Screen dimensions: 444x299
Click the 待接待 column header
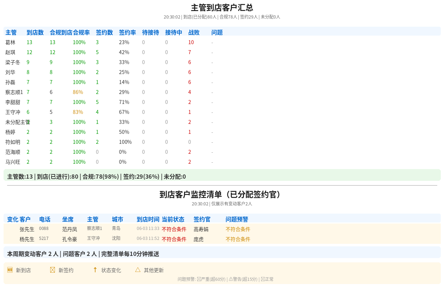tap(151, 32)
